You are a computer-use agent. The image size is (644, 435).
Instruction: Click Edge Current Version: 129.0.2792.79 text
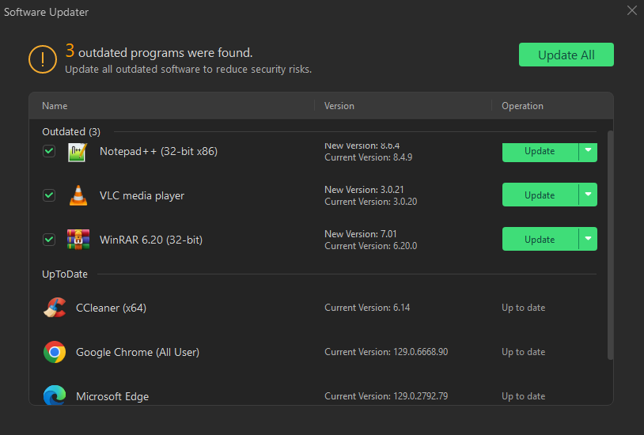(386, 396)
